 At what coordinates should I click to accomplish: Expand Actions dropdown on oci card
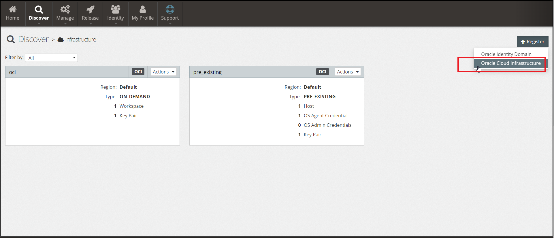163,72
